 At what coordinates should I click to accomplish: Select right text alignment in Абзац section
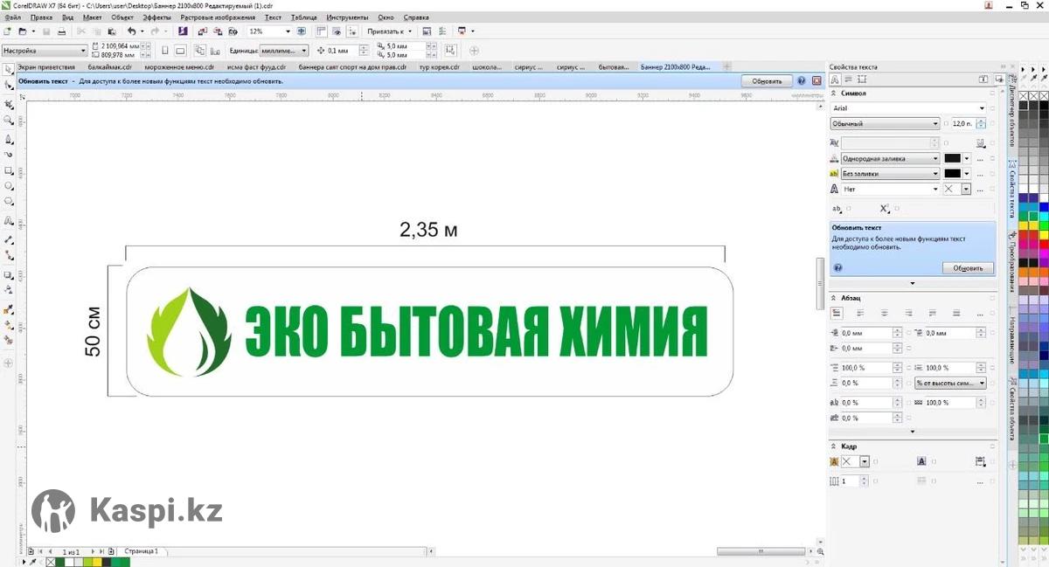click(908, 313)
